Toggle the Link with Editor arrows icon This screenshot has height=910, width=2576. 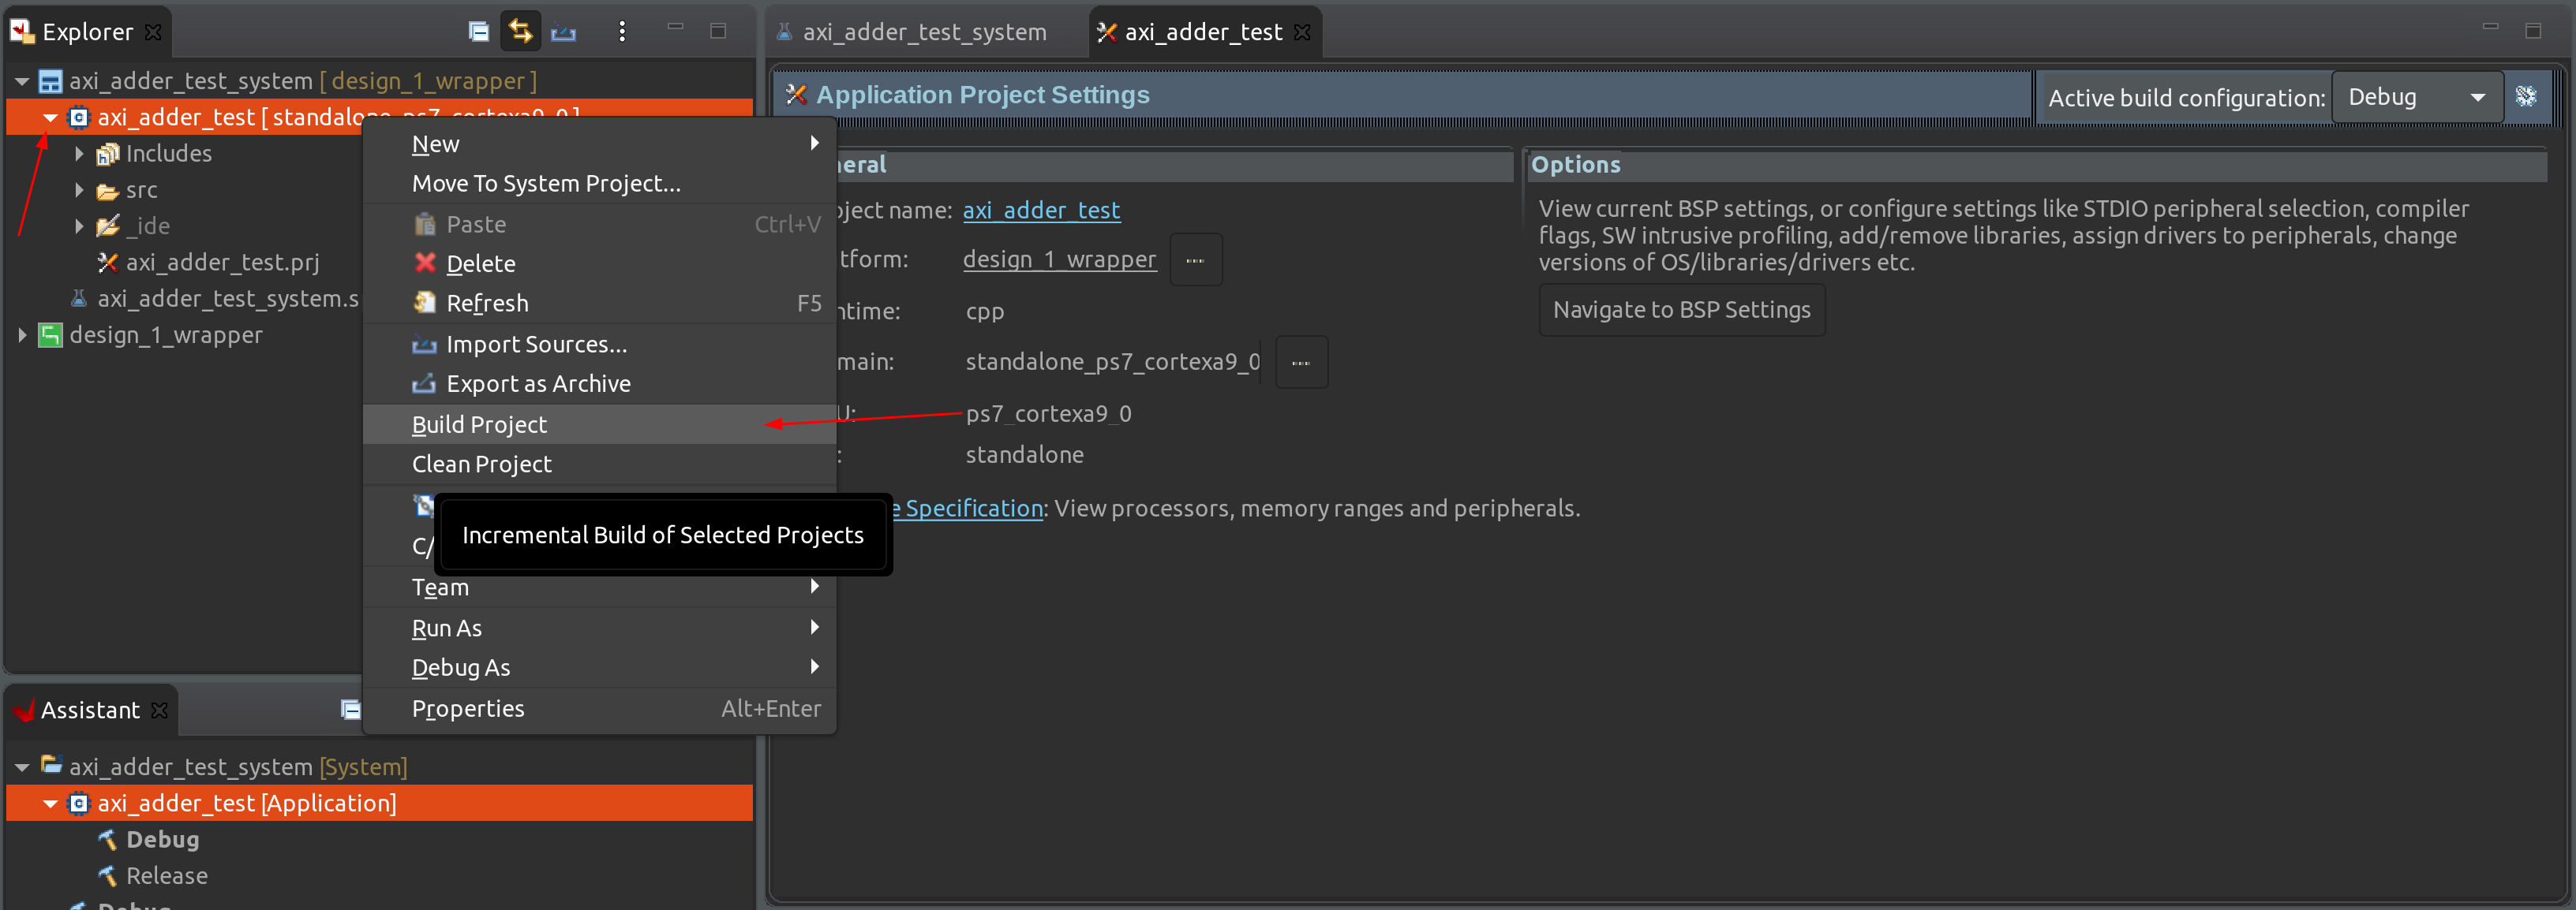tap(520, 31)
